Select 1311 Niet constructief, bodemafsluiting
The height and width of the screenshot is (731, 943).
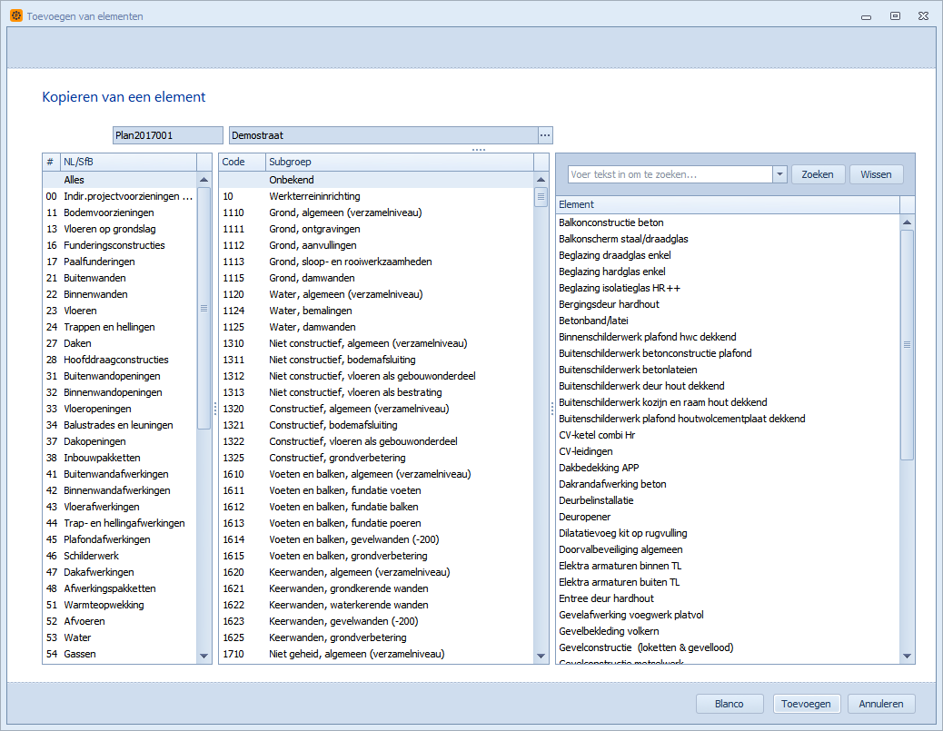376,360
